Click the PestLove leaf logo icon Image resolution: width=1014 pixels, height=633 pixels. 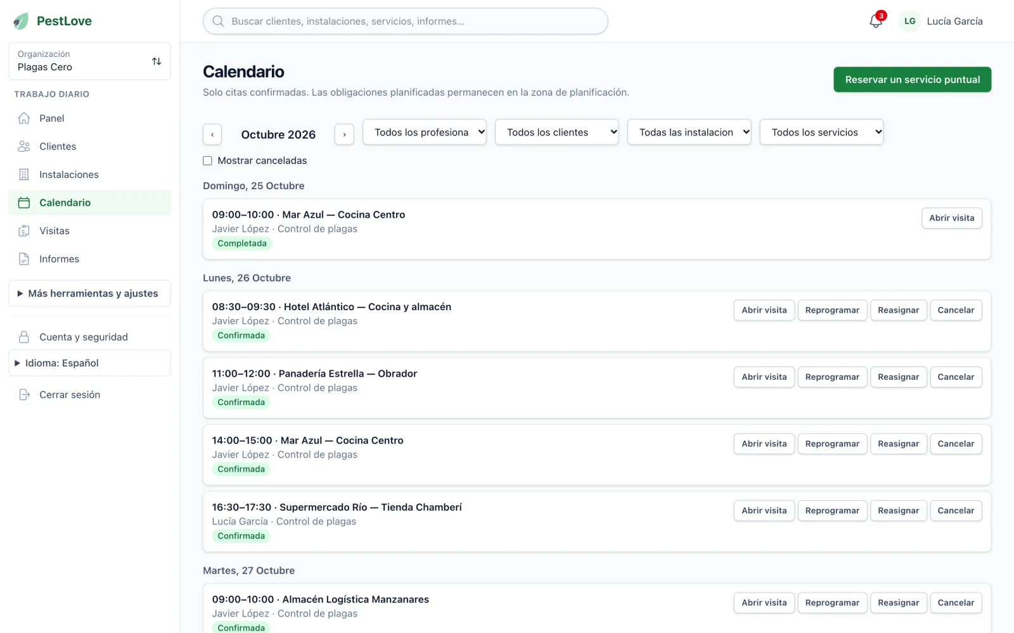pos(21,21)
